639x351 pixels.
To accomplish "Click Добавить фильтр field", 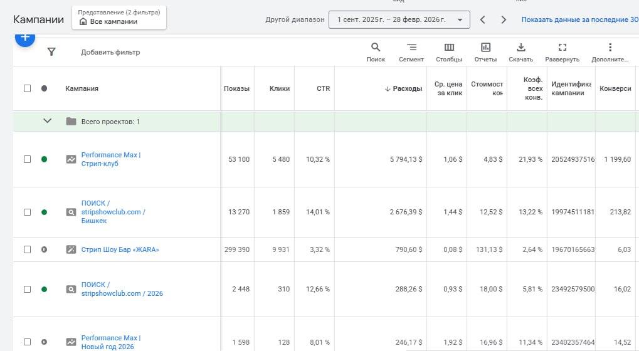I will pos(110,52).
